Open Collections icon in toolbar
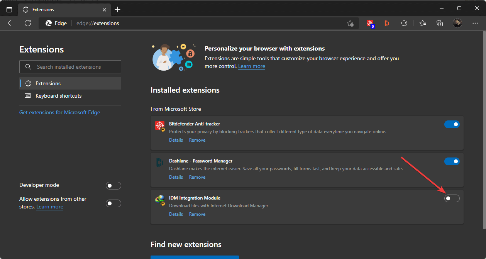The width and height of the screenshot is (486, 259). (440, 23)
